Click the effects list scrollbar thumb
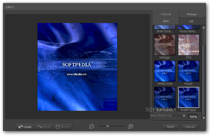This screenshot has width=211, height=136. pos(204,80)
